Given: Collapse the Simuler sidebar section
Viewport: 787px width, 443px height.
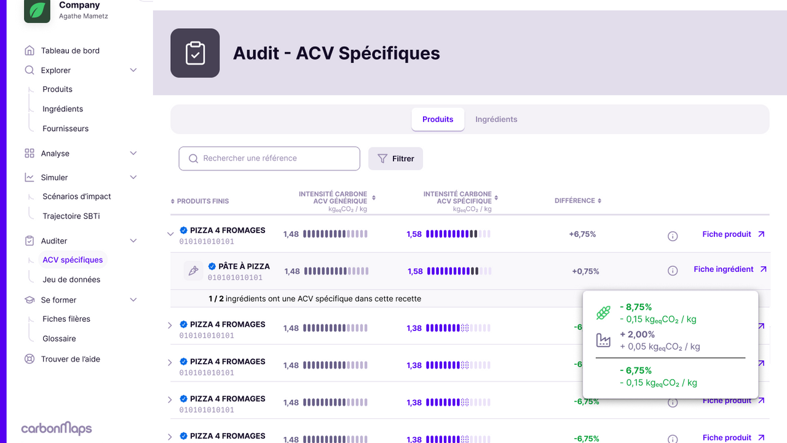Looking at the screenshot, I should click(x=133, y=177).
